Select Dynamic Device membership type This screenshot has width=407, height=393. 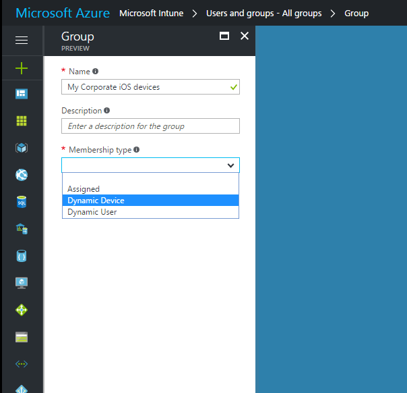150,201
